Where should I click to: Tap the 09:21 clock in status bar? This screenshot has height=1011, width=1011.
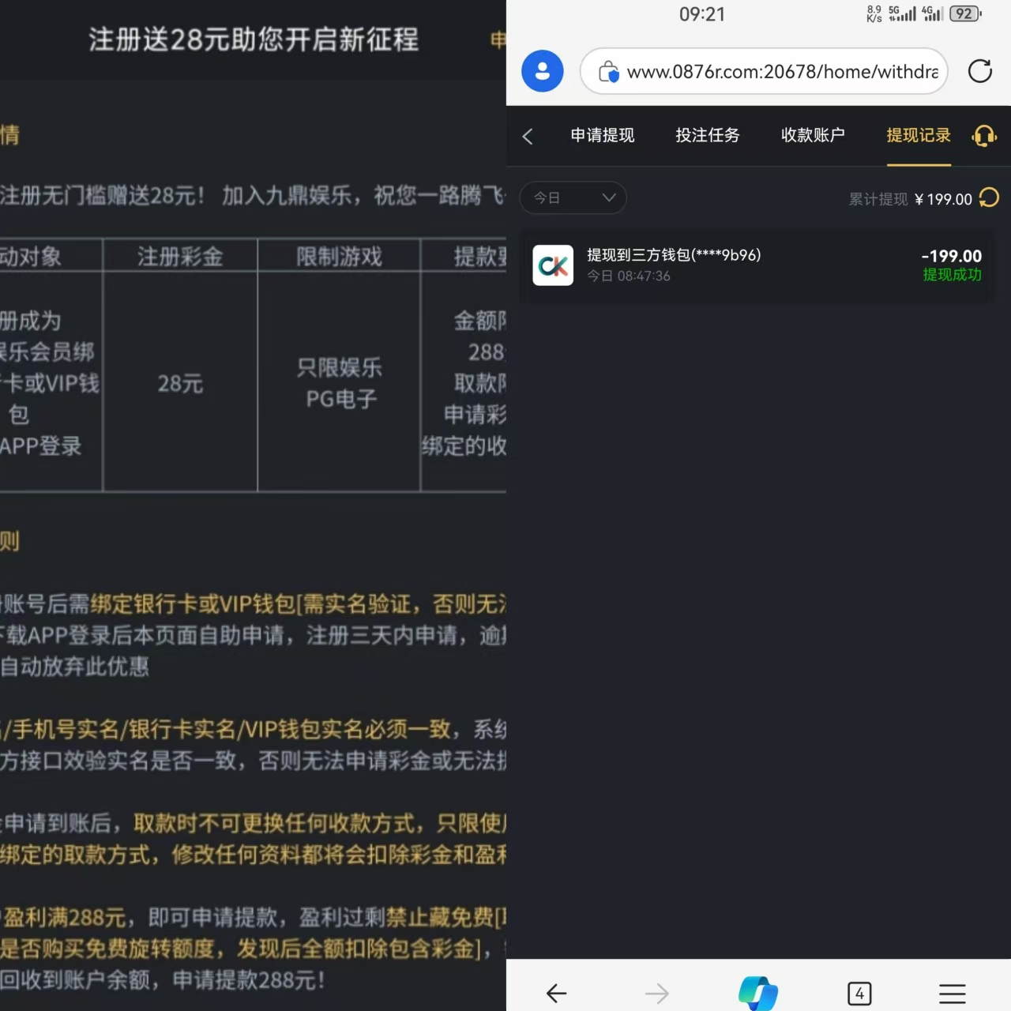click(702, 14)
